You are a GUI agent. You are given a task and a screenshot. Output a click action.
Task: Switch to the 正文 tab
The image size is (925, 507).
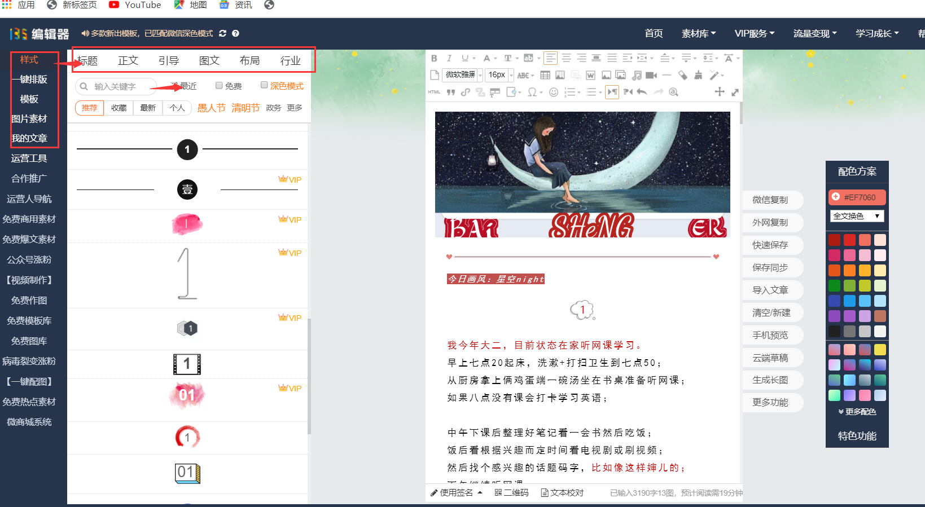tap(128, 60)
